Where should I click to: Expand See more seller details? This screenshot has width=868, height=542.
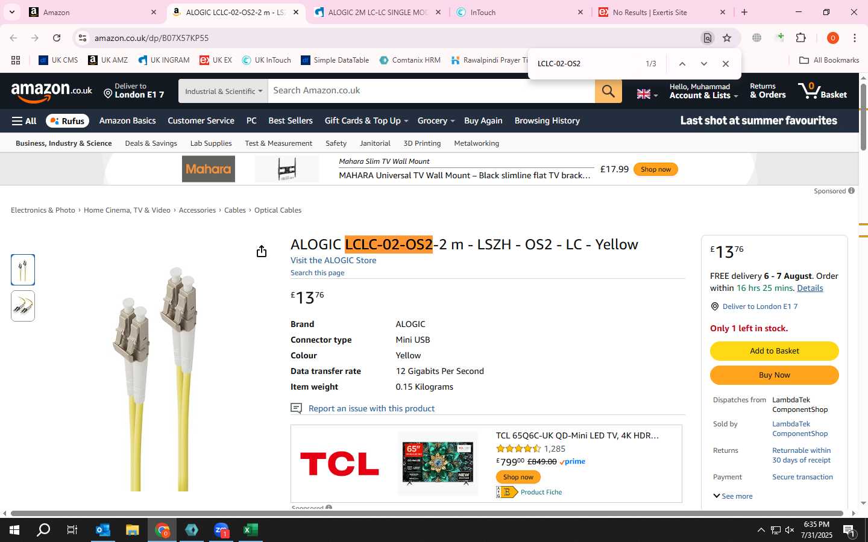click(732, 496)
